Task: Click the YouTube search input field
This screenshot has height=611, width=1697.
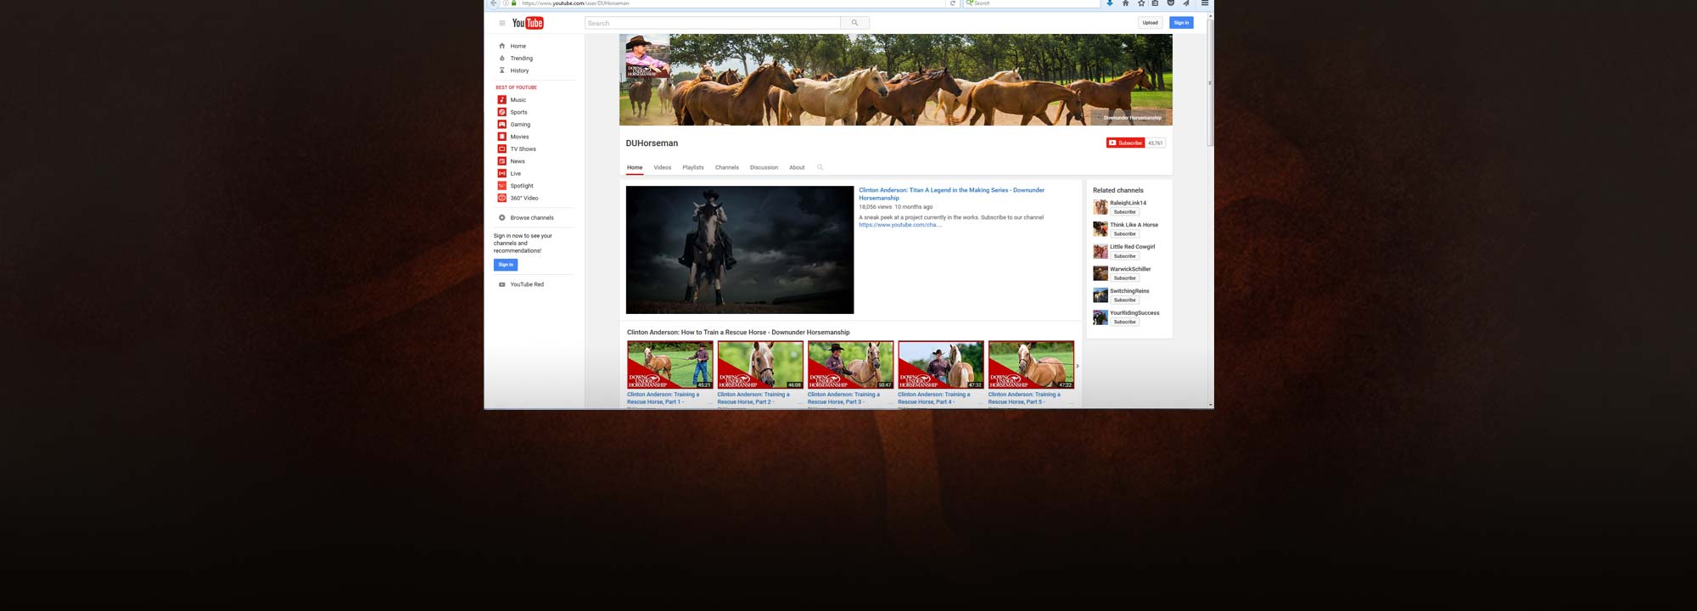Action: [713, 23]
